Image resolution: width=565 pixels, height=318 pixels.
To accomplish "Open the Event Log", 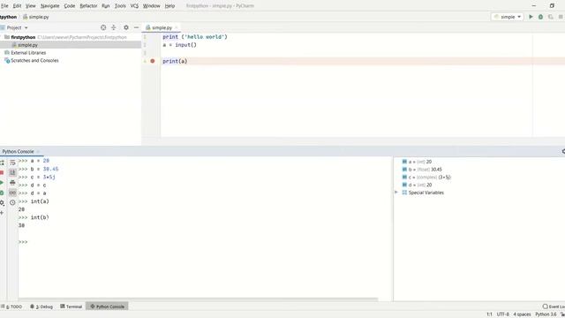I will [x=554, y=307].
